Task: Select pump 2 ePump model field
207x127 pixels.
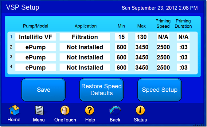Action: pyautogui.click(x=36, y=47)
